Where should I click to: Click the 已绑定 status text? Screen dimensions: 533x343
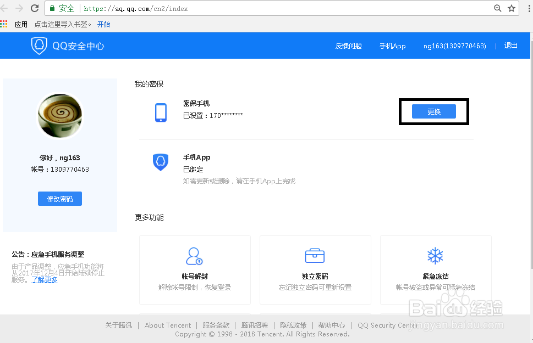tap(193, 169)
